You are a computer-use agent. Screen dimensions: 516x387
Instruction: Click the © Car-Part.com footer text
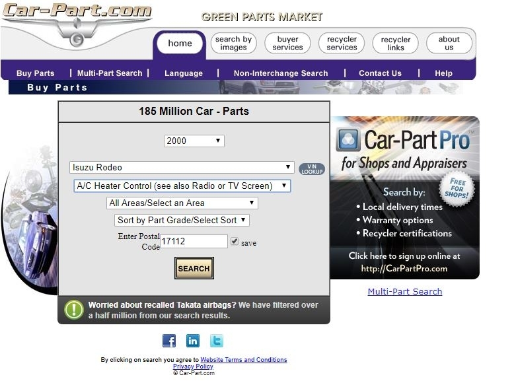pyautogui.click(x=194, y=373)
